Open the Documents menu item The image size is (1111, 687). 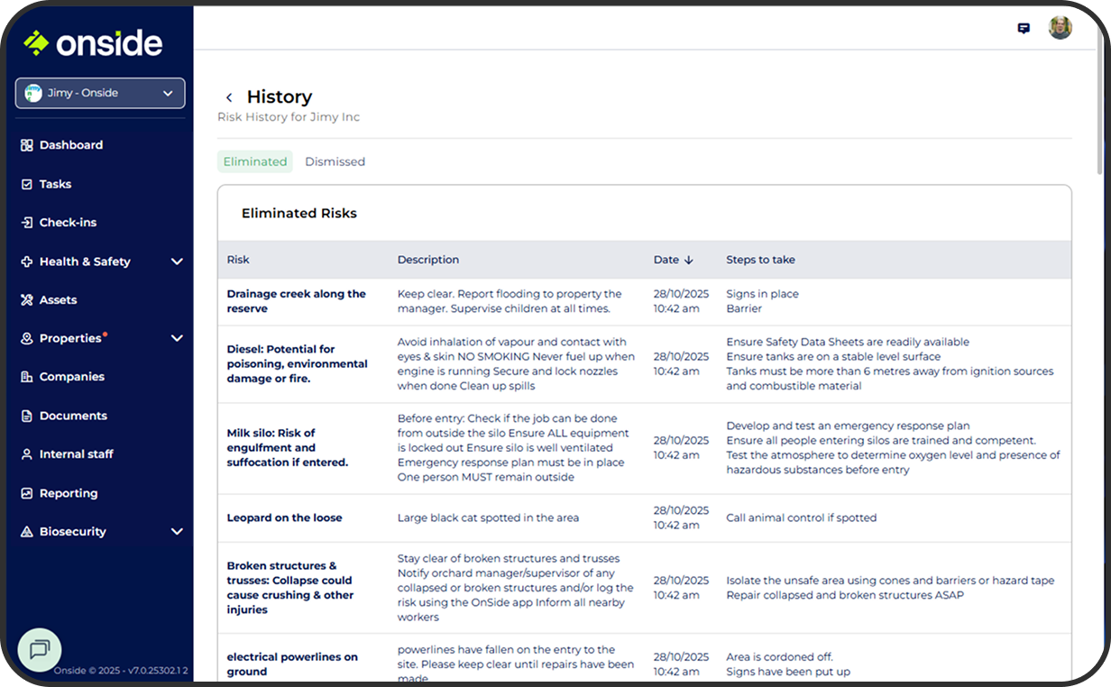73,416
